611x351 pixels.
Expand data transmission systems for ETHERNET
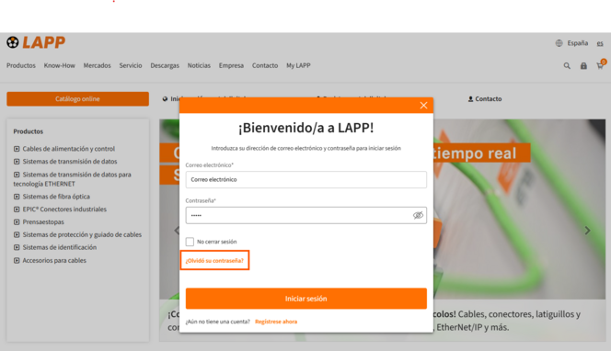click(x=73, y=179)
